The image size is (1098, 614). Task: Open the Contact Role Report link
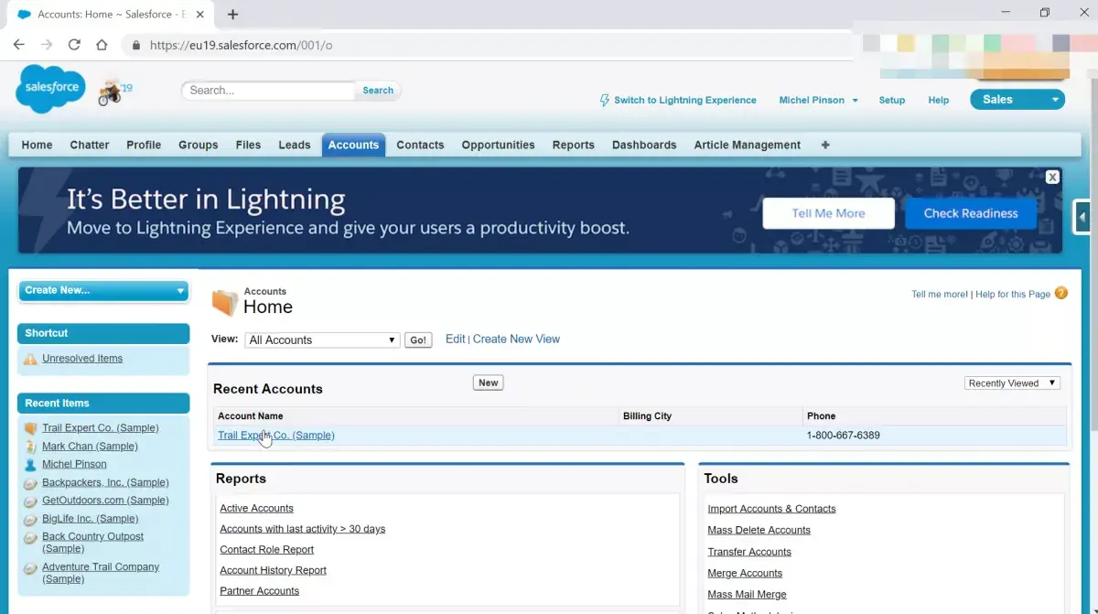point(267,550)
